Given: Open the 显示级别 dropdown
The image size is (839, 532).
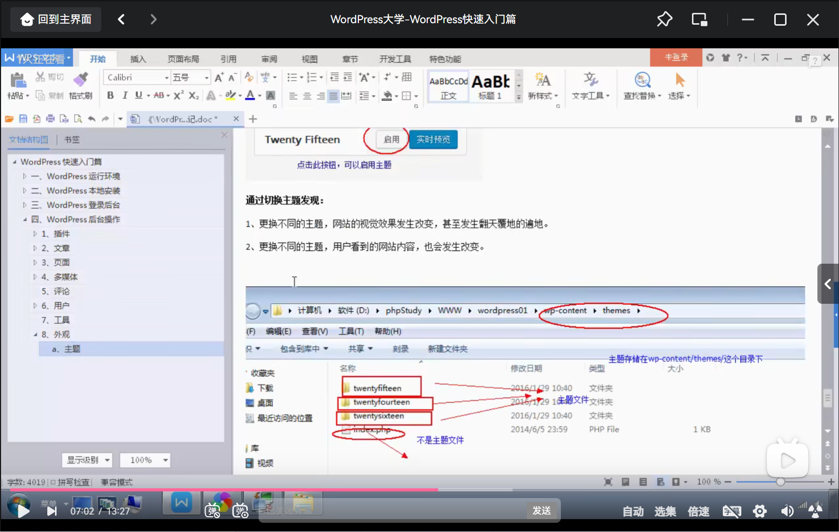Looking at the screenshot, I should (87, 460).
